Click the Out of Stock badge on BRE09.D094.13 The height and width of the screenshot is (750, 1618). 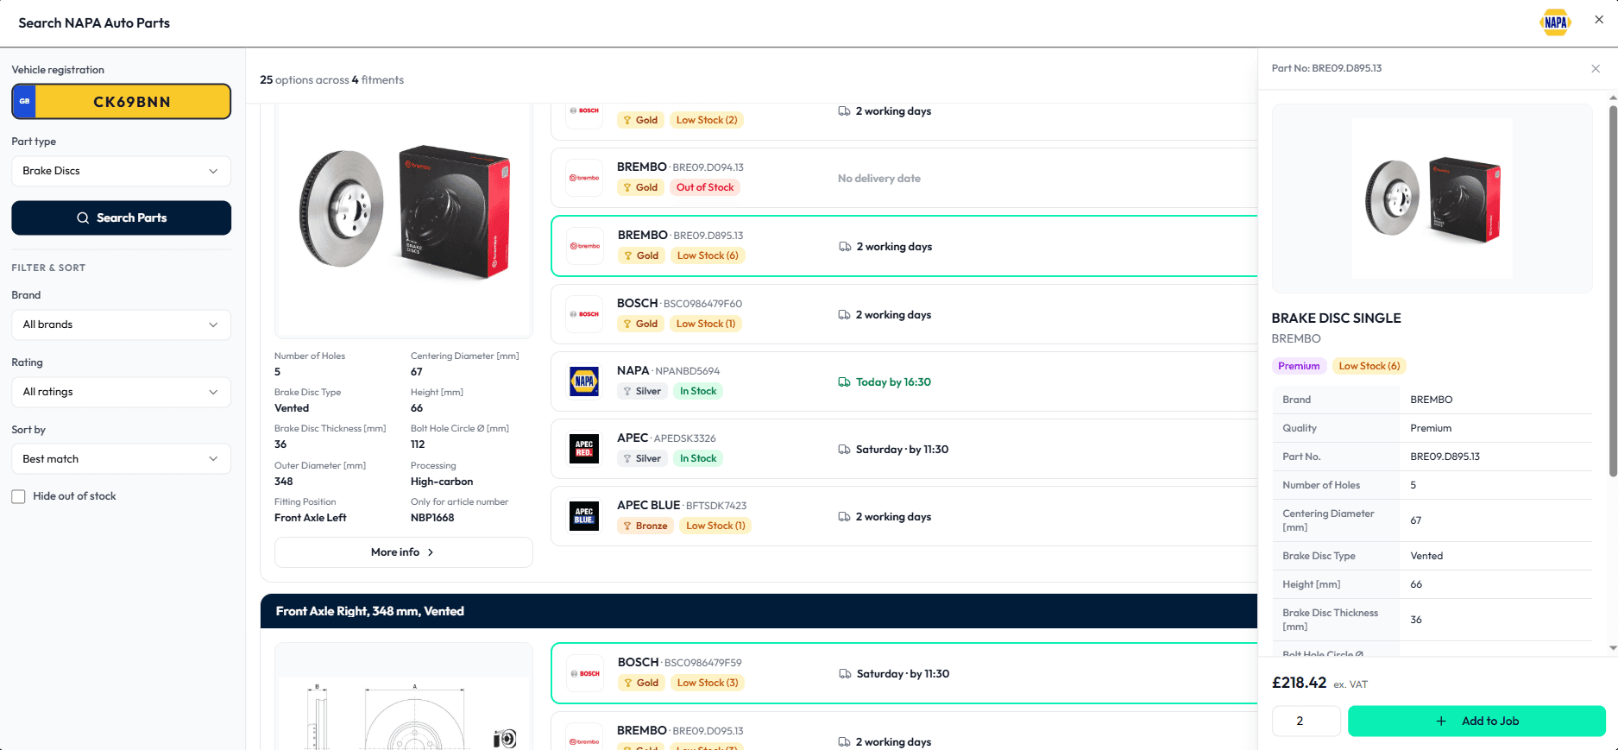[705, 187]
